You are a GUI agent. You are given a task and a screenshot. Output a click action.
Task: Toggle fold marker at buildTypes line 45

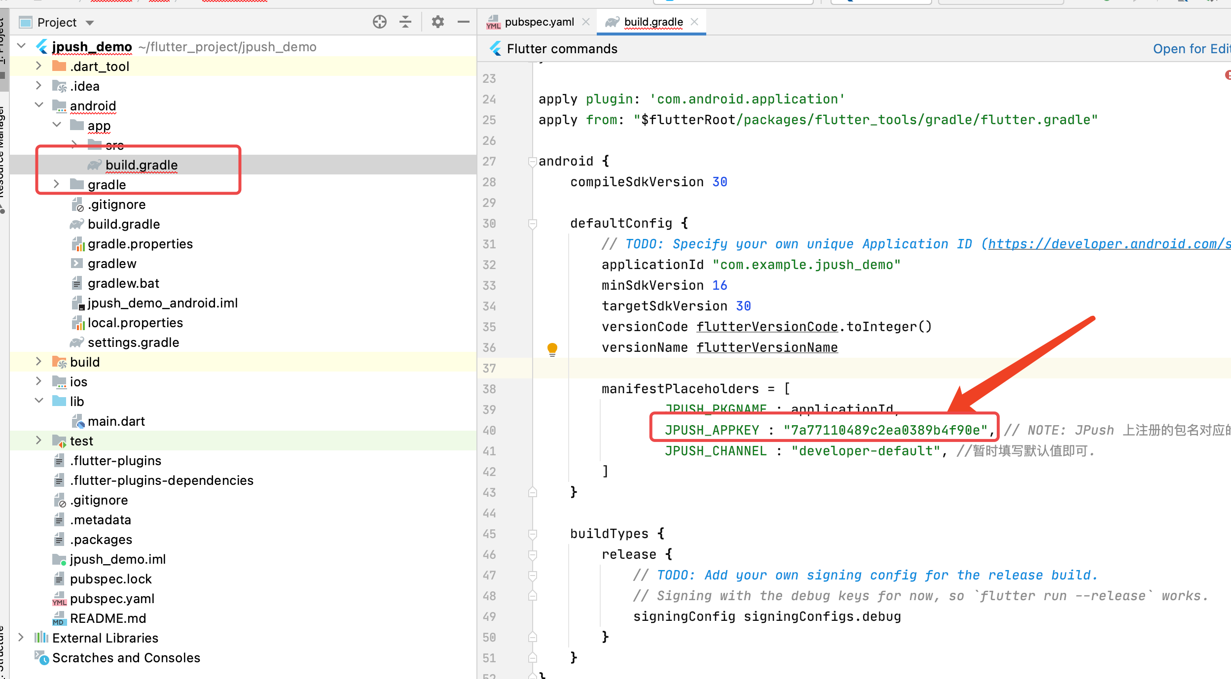click(532, 534)
